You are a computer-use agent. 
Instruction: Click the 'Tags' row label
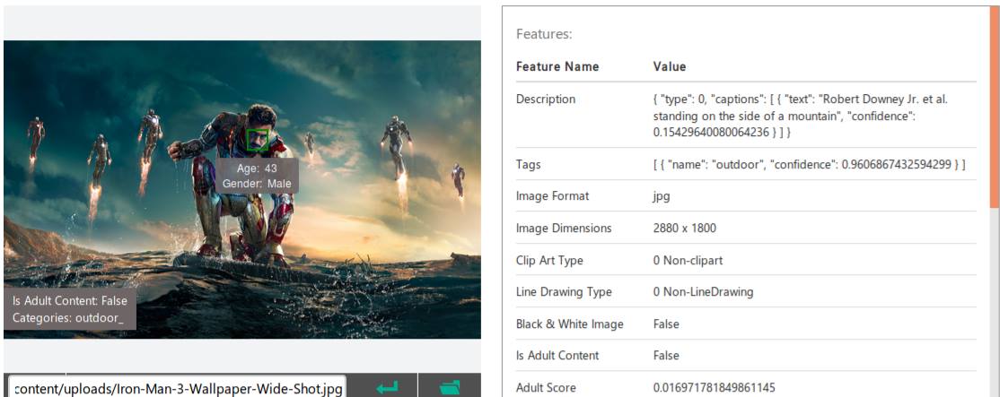point(528,165)
